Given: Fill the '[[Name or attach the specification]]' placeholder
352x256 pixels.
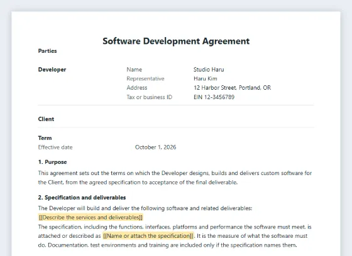Looking at the screenshot, I should (148, 236).
